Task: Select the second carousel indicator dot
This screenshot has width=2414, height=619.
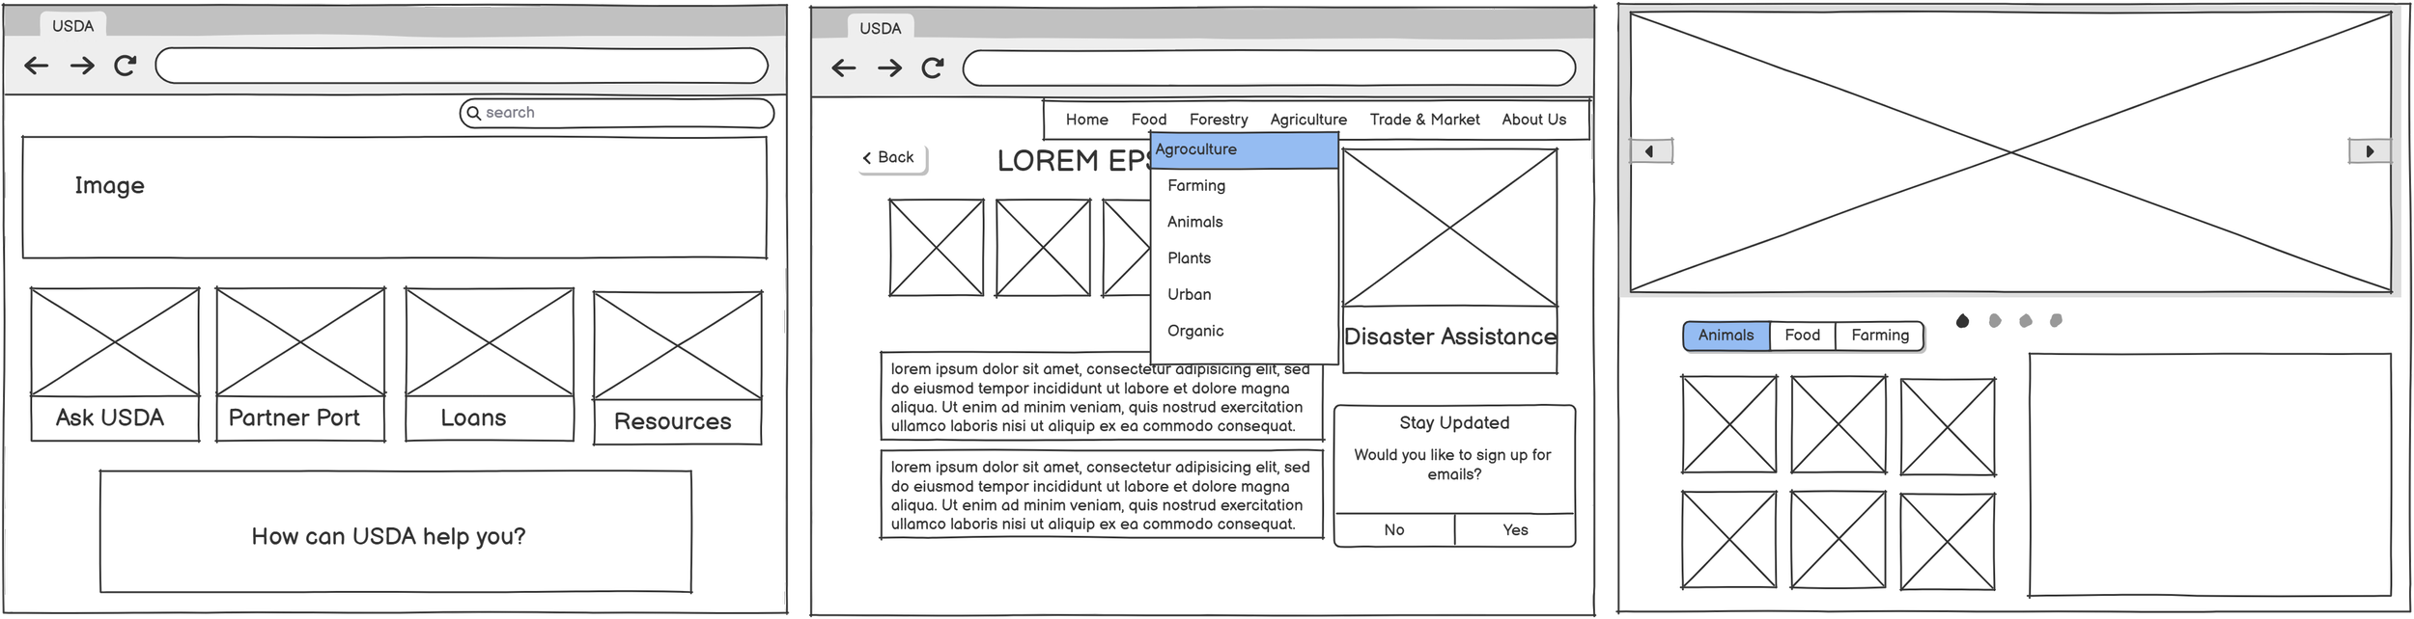Action: tap(1995, 321)
